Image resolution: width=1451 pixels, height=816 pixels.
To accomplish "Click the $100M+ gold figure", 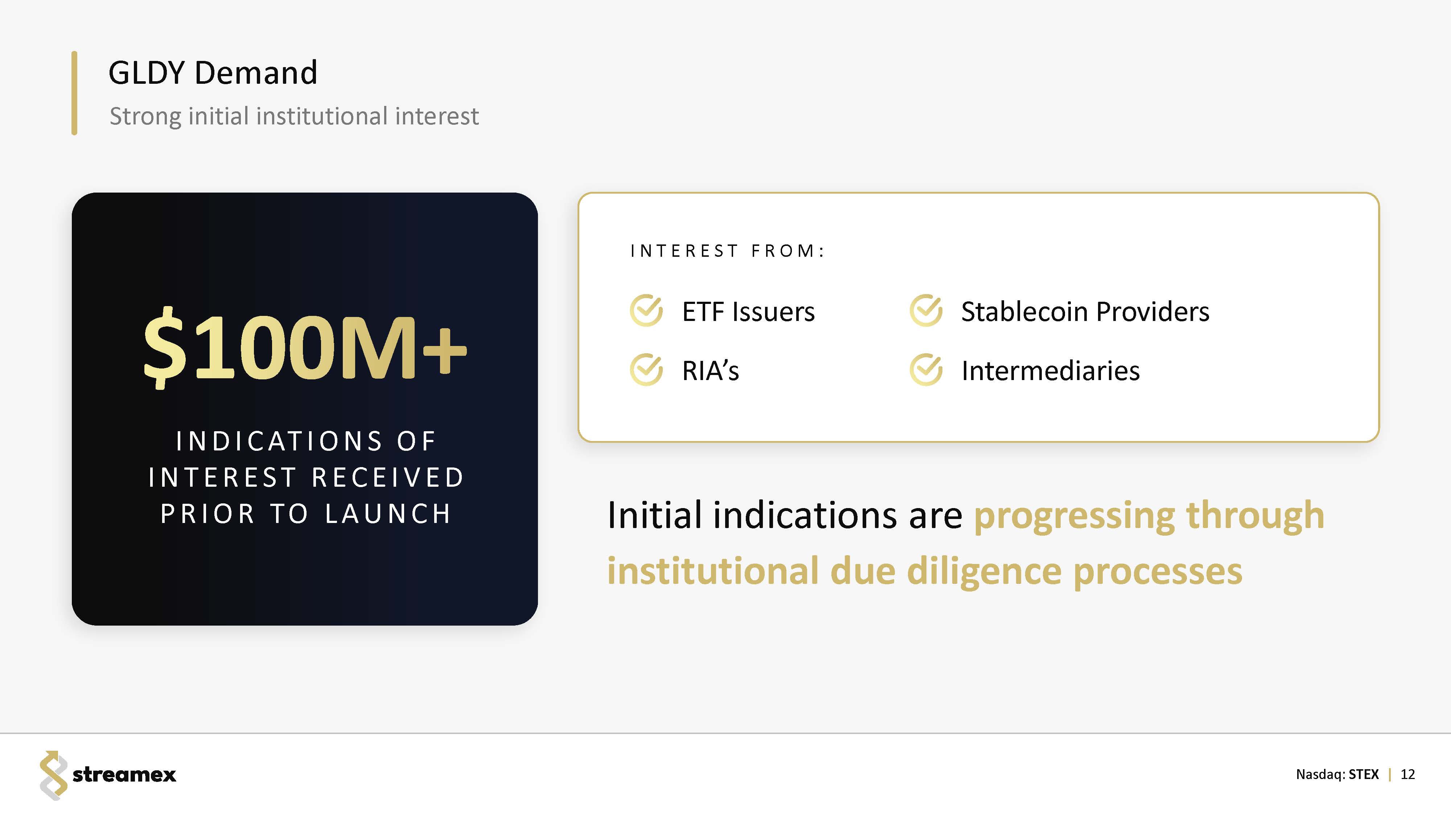I will [x=305, y=347].
